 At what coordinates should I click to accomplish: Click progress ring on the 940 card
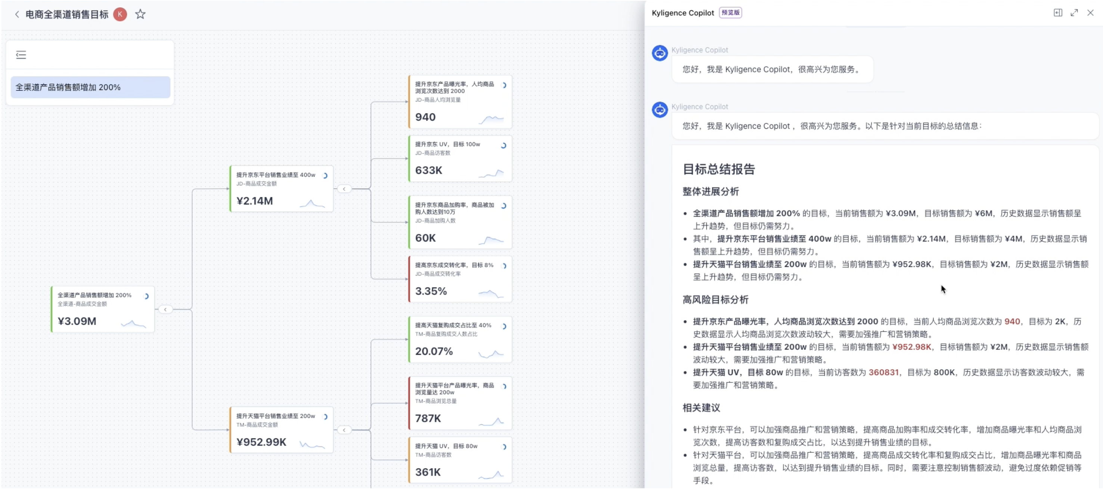(x=504, y=85)
